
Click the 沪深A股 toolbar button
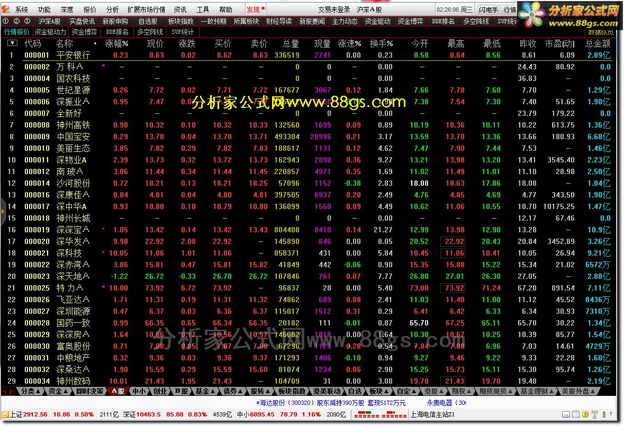[49, 22]
